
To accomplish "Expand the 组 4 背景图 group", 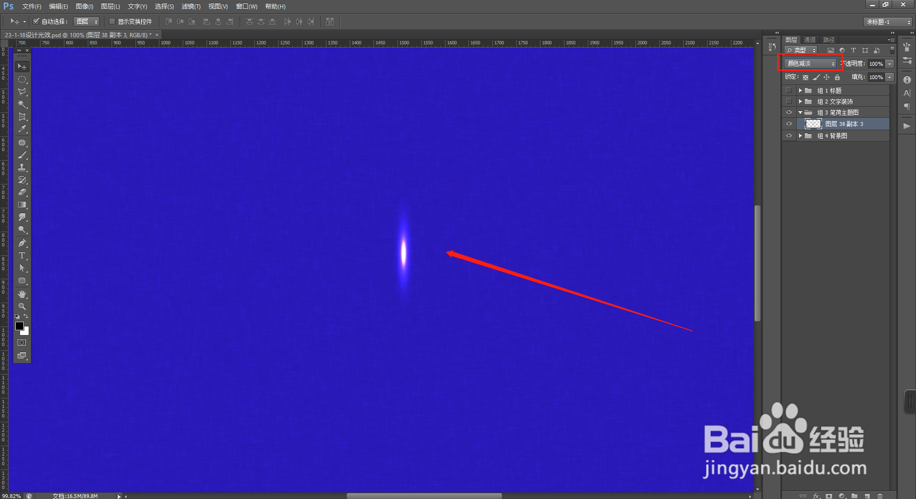I will click(x=800, y=136).
